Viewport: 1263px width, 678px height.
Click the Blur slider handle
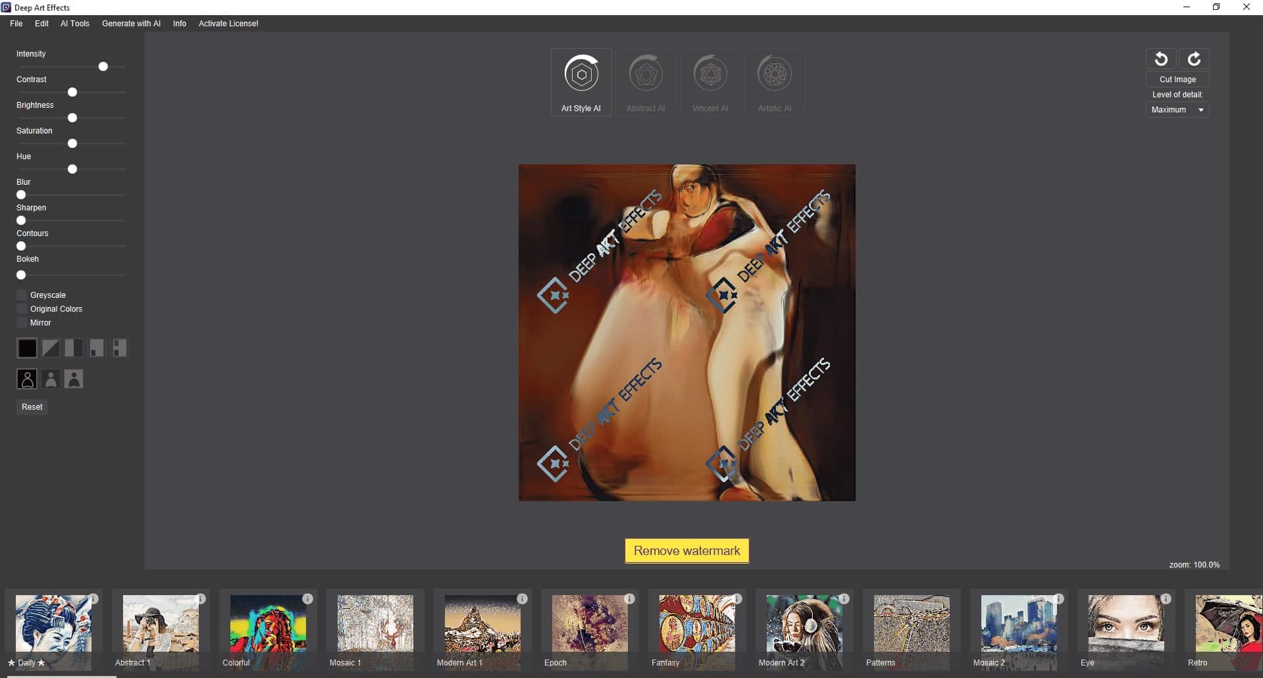(x=21, y=195)
